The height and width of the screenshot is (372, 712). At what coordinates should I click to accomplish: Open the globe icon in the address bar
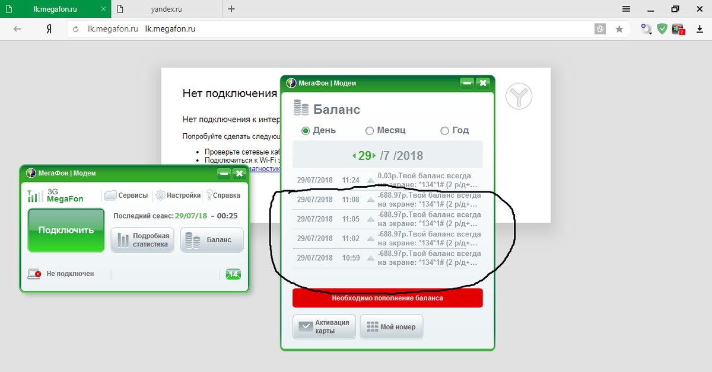click(600, 28)
